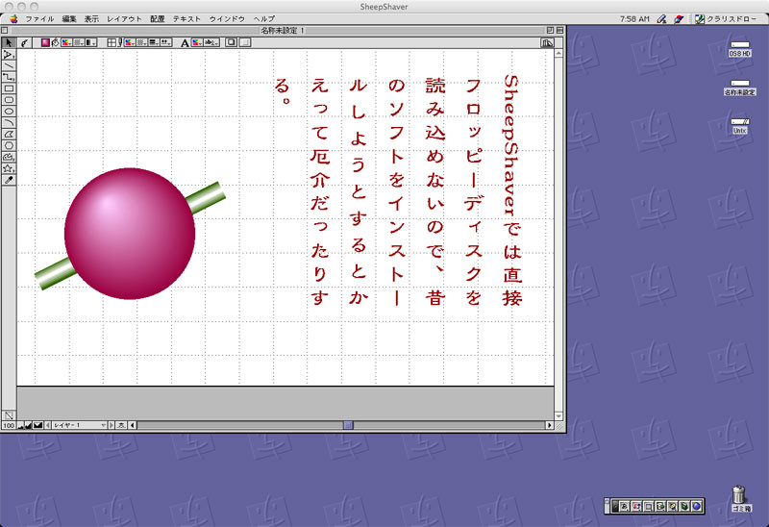Open the 配置 menu
The height and width of the screenshot is (527, 769).
coord(157,18)
